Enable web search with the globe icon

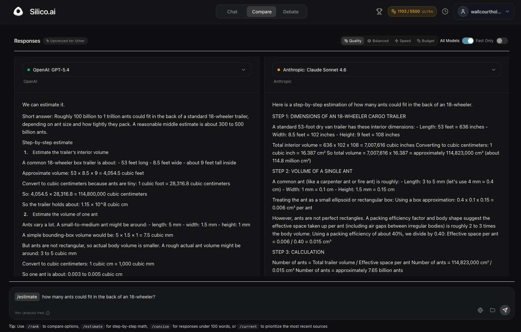pos(480,310)
